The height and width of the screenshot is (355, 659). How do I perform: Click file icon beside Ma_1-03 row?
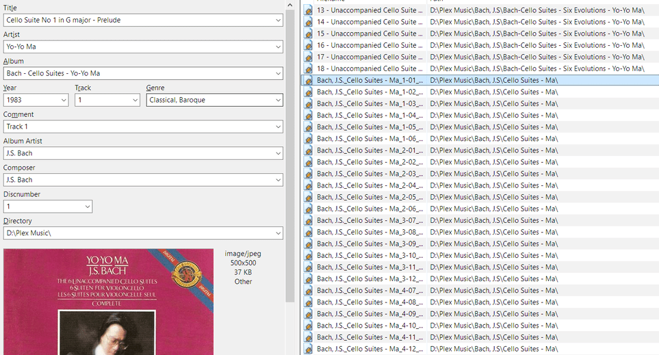[x=308, y=104]
